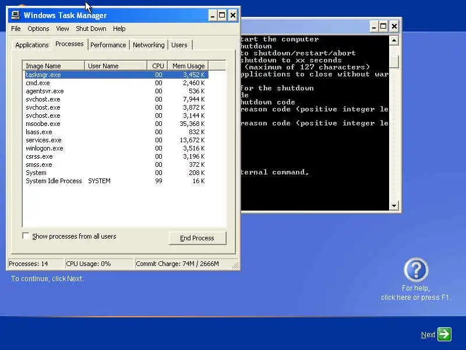Select the System process row
This screenshot has height=350, width=466.
point(116,173)
